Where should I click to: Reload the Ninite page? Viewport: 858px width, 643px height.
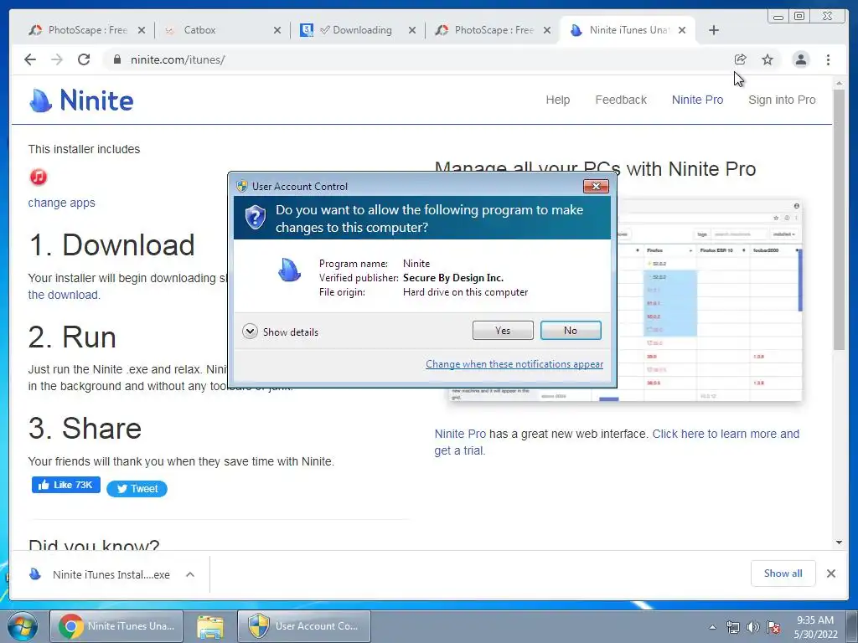coord(84,59)
